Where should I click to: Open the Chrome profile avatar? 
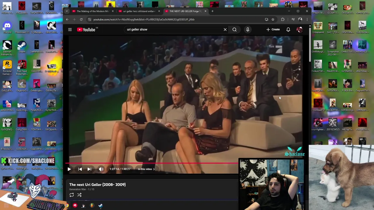300,20
